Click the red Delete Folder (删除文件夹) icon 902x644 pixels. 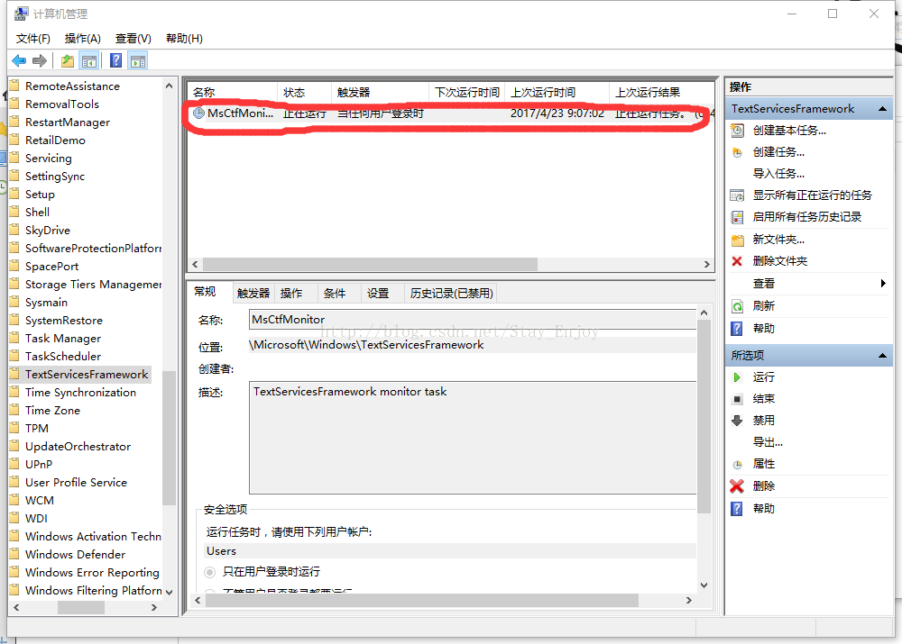pos(737,261)
